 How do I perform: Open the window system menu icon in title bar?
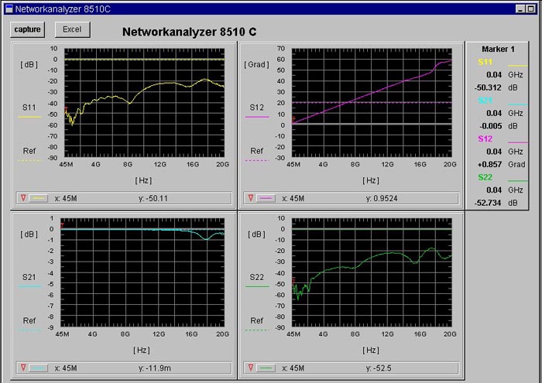pyautogui.click(x=9, y=9)
